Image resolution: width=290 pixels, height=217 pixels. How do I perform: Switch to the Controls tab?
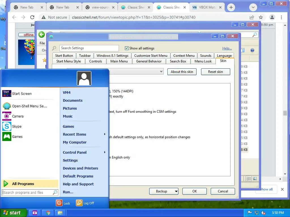[x=96, y=61]
